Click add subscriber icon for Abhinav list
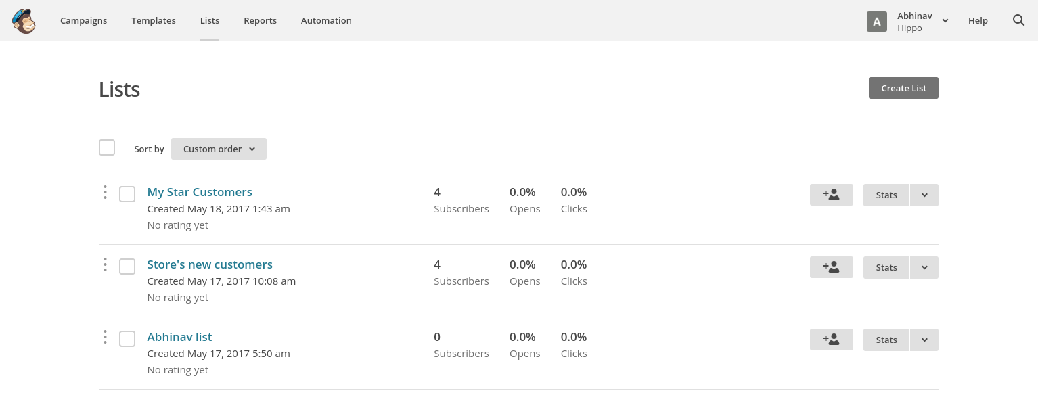The image size is (1038, 393). coord(831,340)
